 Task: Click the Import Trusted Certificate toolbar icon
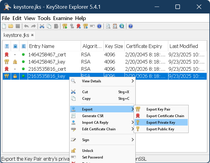pos(79,26)
